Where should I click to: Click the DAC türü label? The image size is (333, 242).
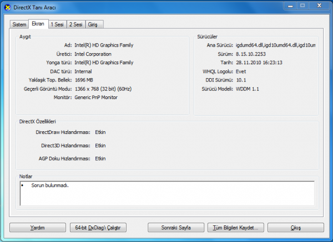pos(61,71)
